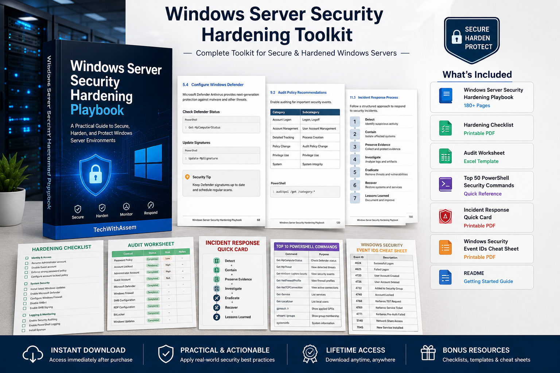The height and width of the screenshot is (373, 560).
Task: Click the Eradicate icon on the Quick Card
Action: [x=217, y=298]
